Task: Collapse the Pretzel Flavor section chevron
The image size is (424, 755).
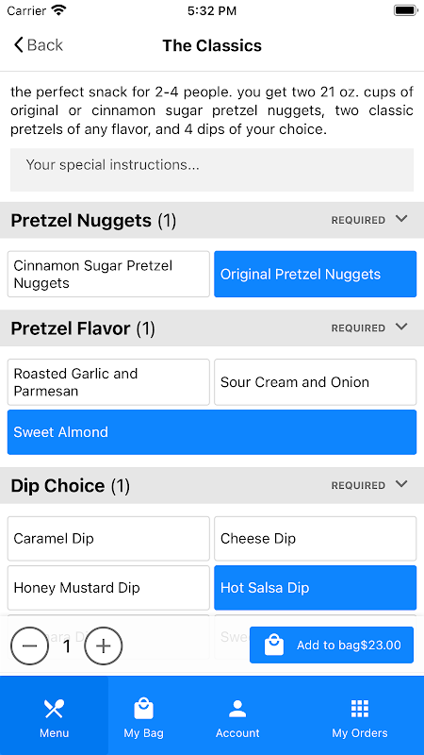Action: click(401, 327)
